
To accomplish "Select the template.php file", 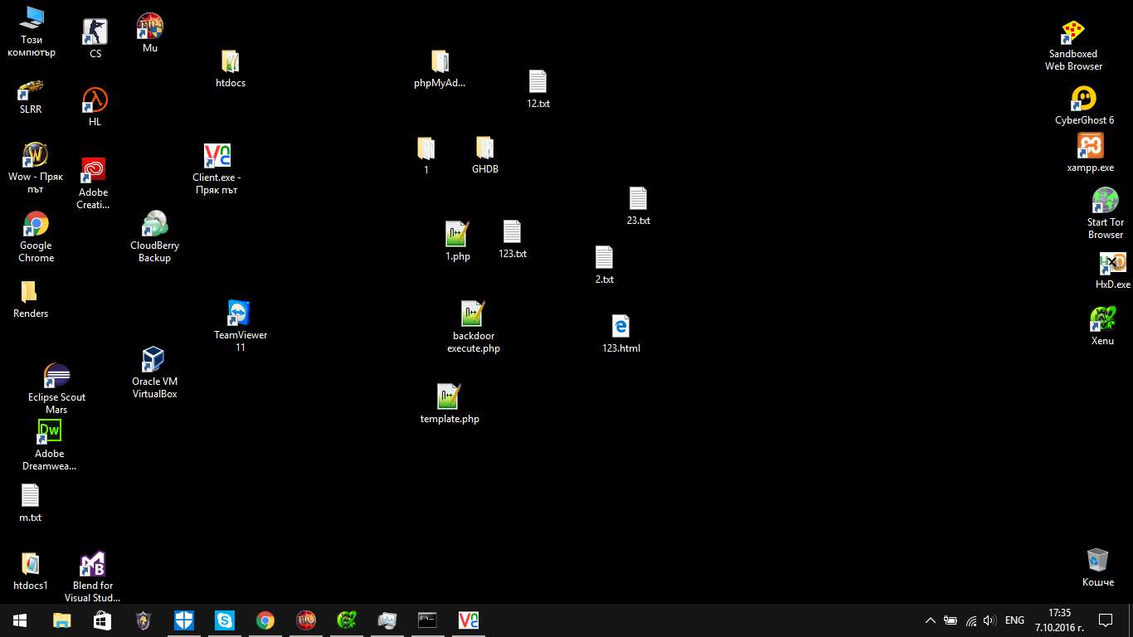I will coord(450,404).
